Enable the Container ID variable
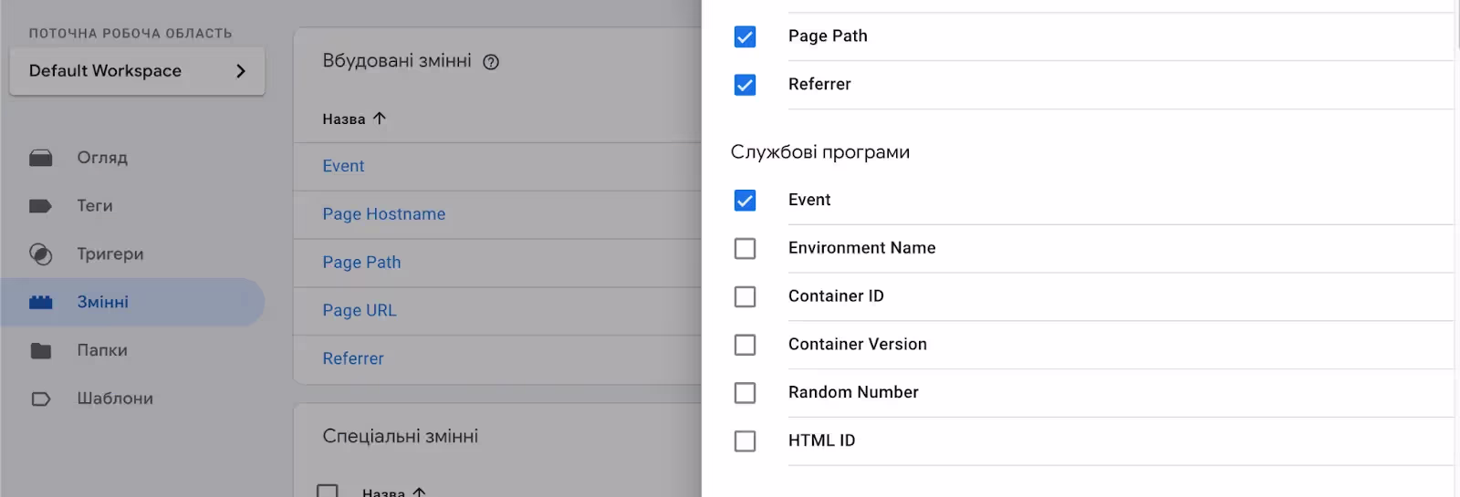The height and width of the screenshot is (497, 1460). 745,297
